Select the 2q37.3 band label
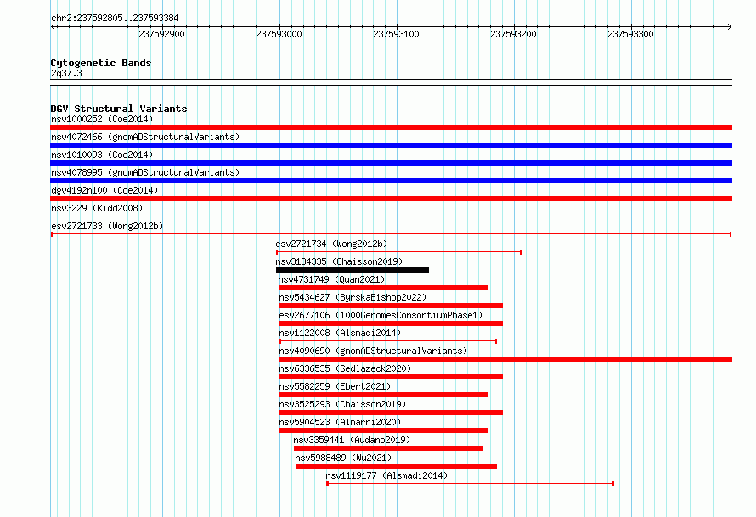 tap(66, 73)
